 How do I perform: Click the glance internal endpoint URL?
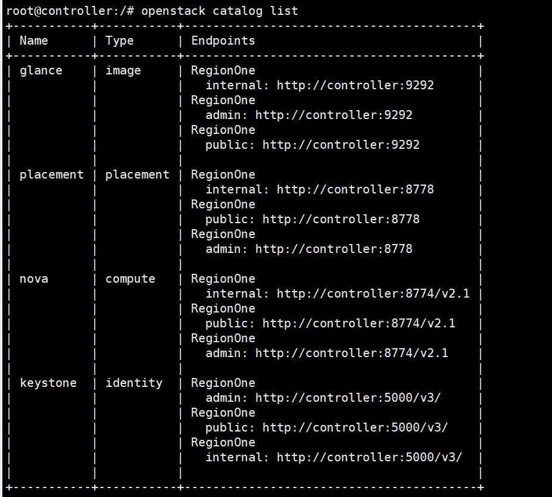click(x=355, y=85)
